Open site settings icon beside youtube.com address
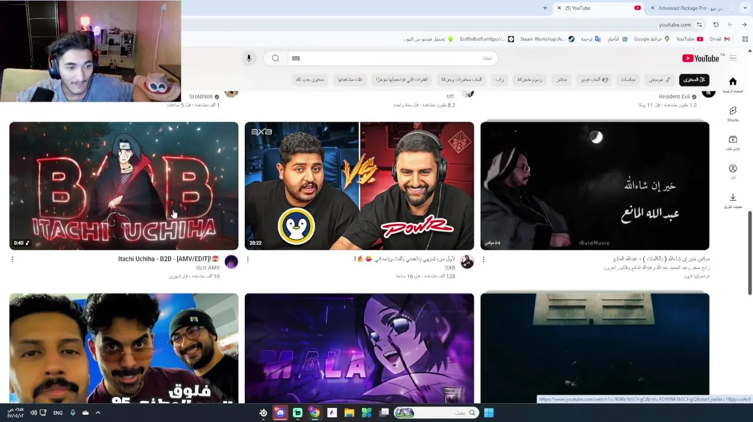 (699, 25)
